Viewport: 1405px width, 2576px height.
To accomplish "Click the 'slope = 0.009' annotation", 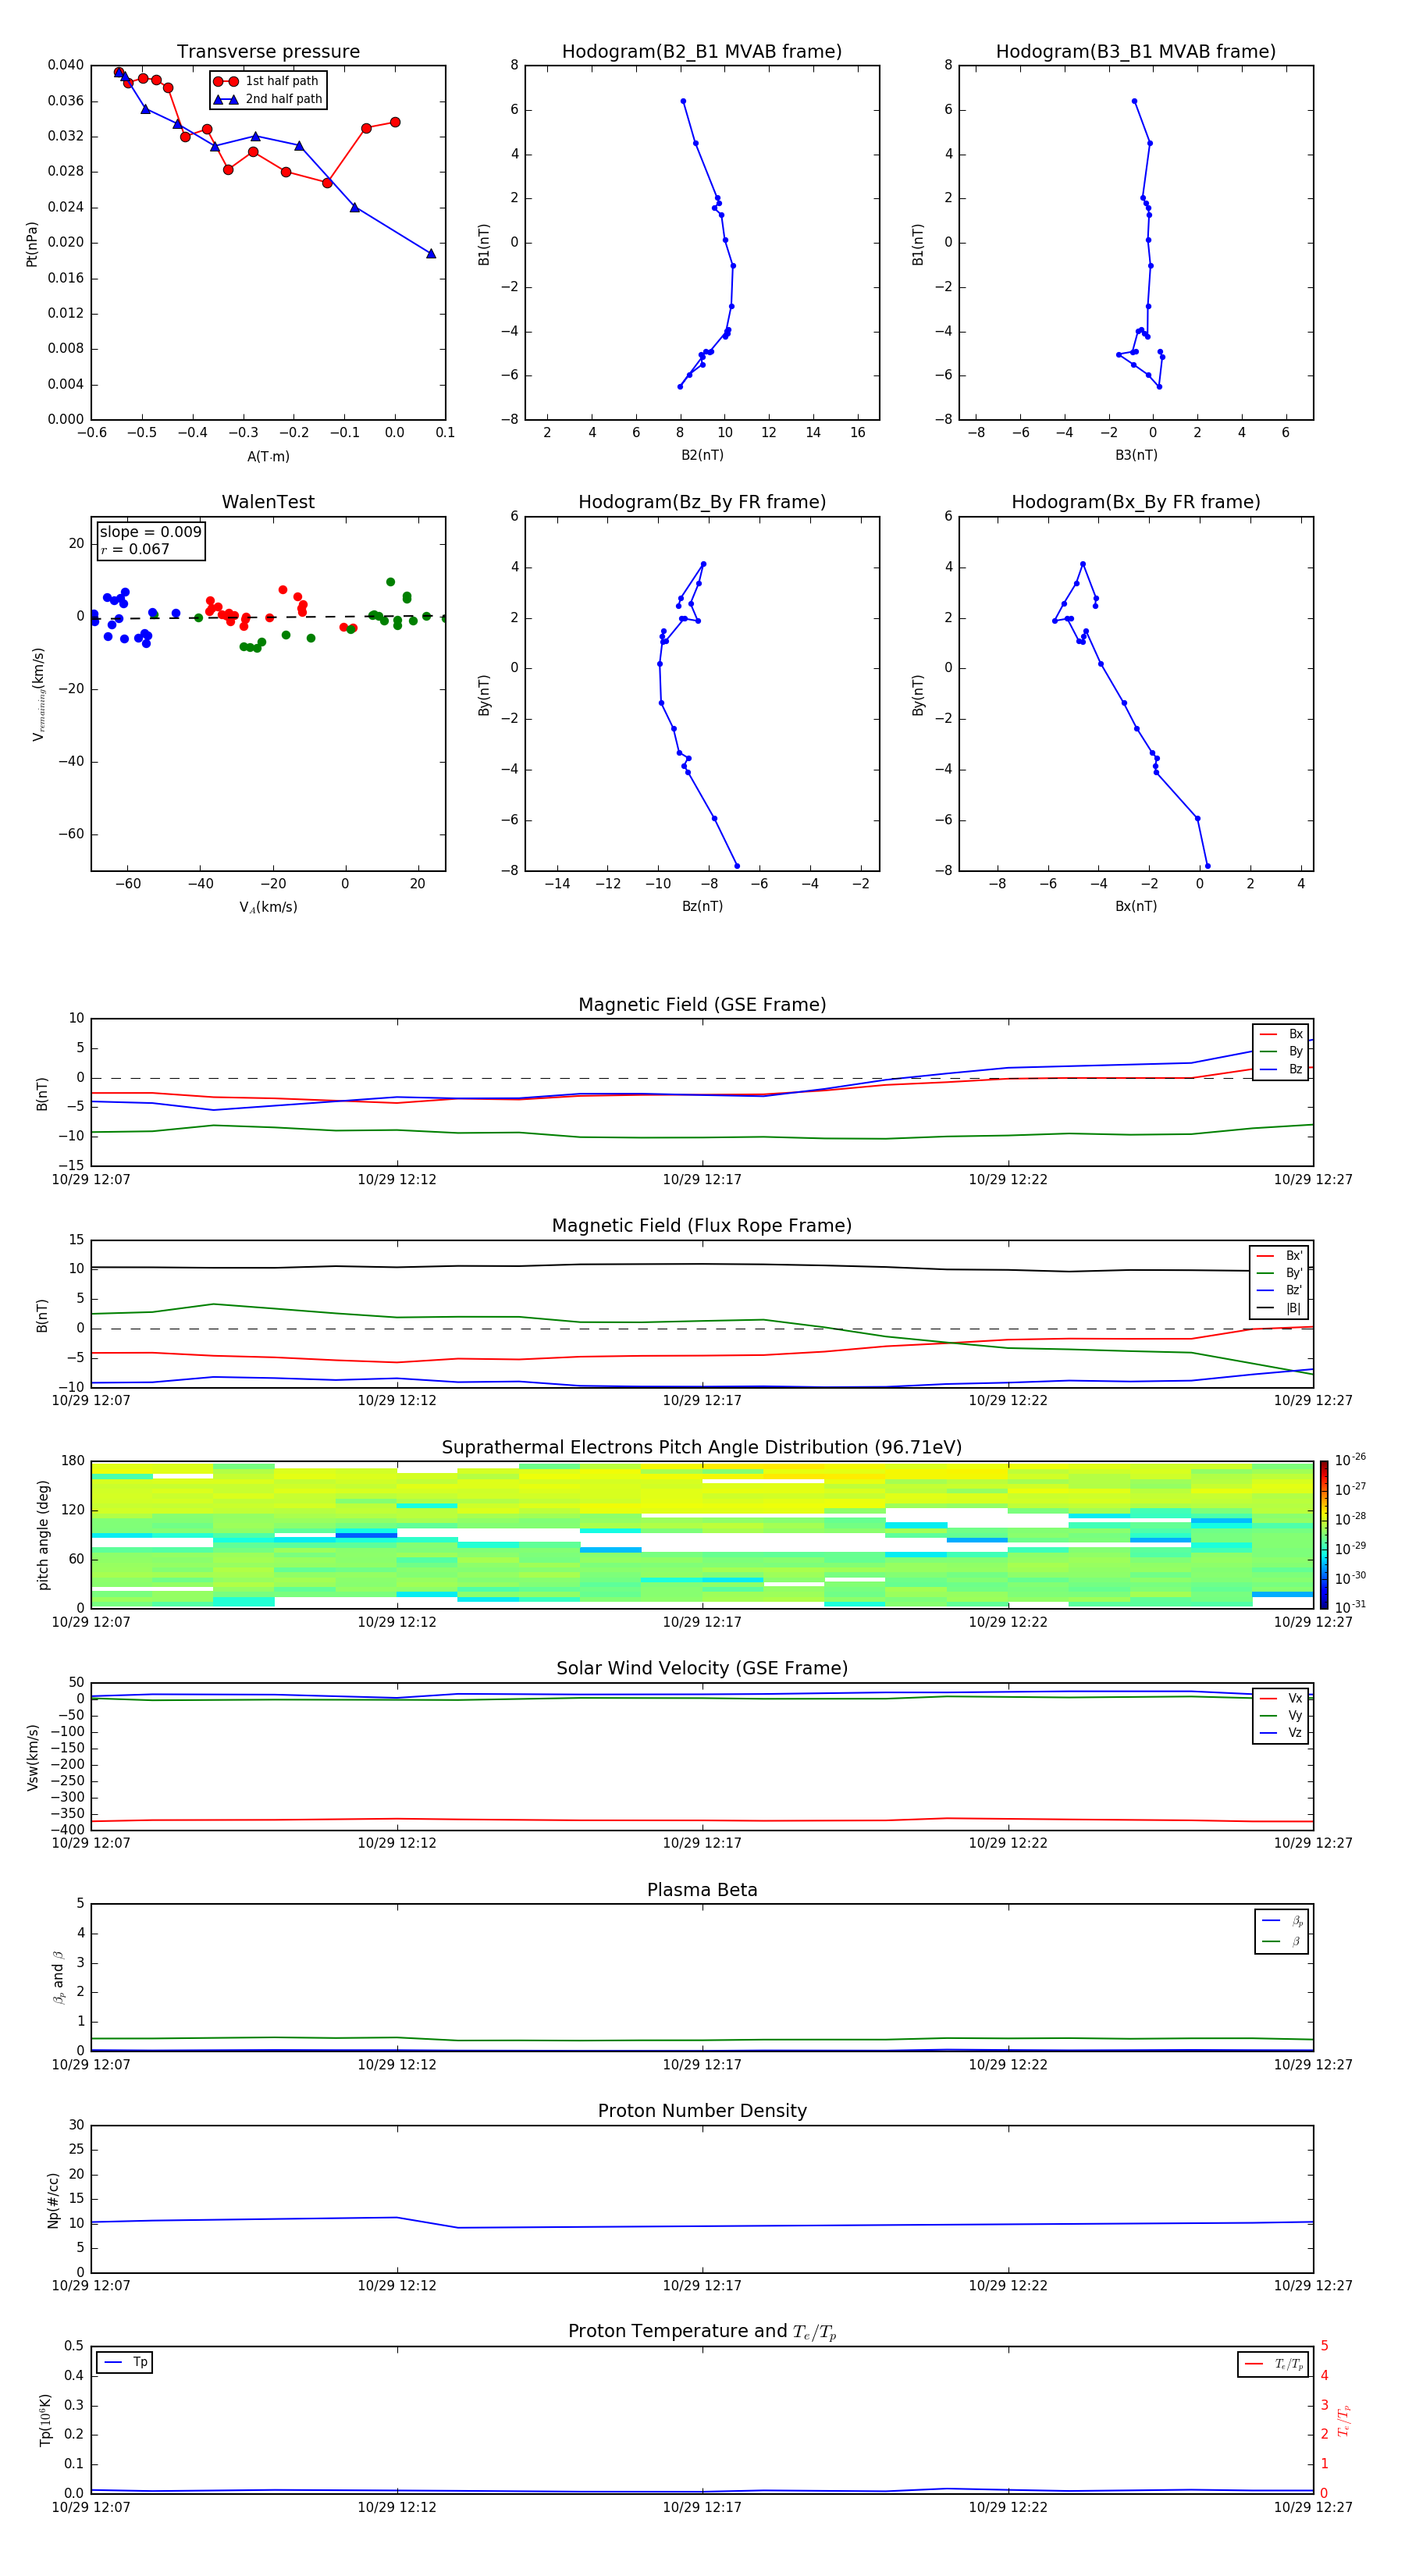I will click(150, 532).
